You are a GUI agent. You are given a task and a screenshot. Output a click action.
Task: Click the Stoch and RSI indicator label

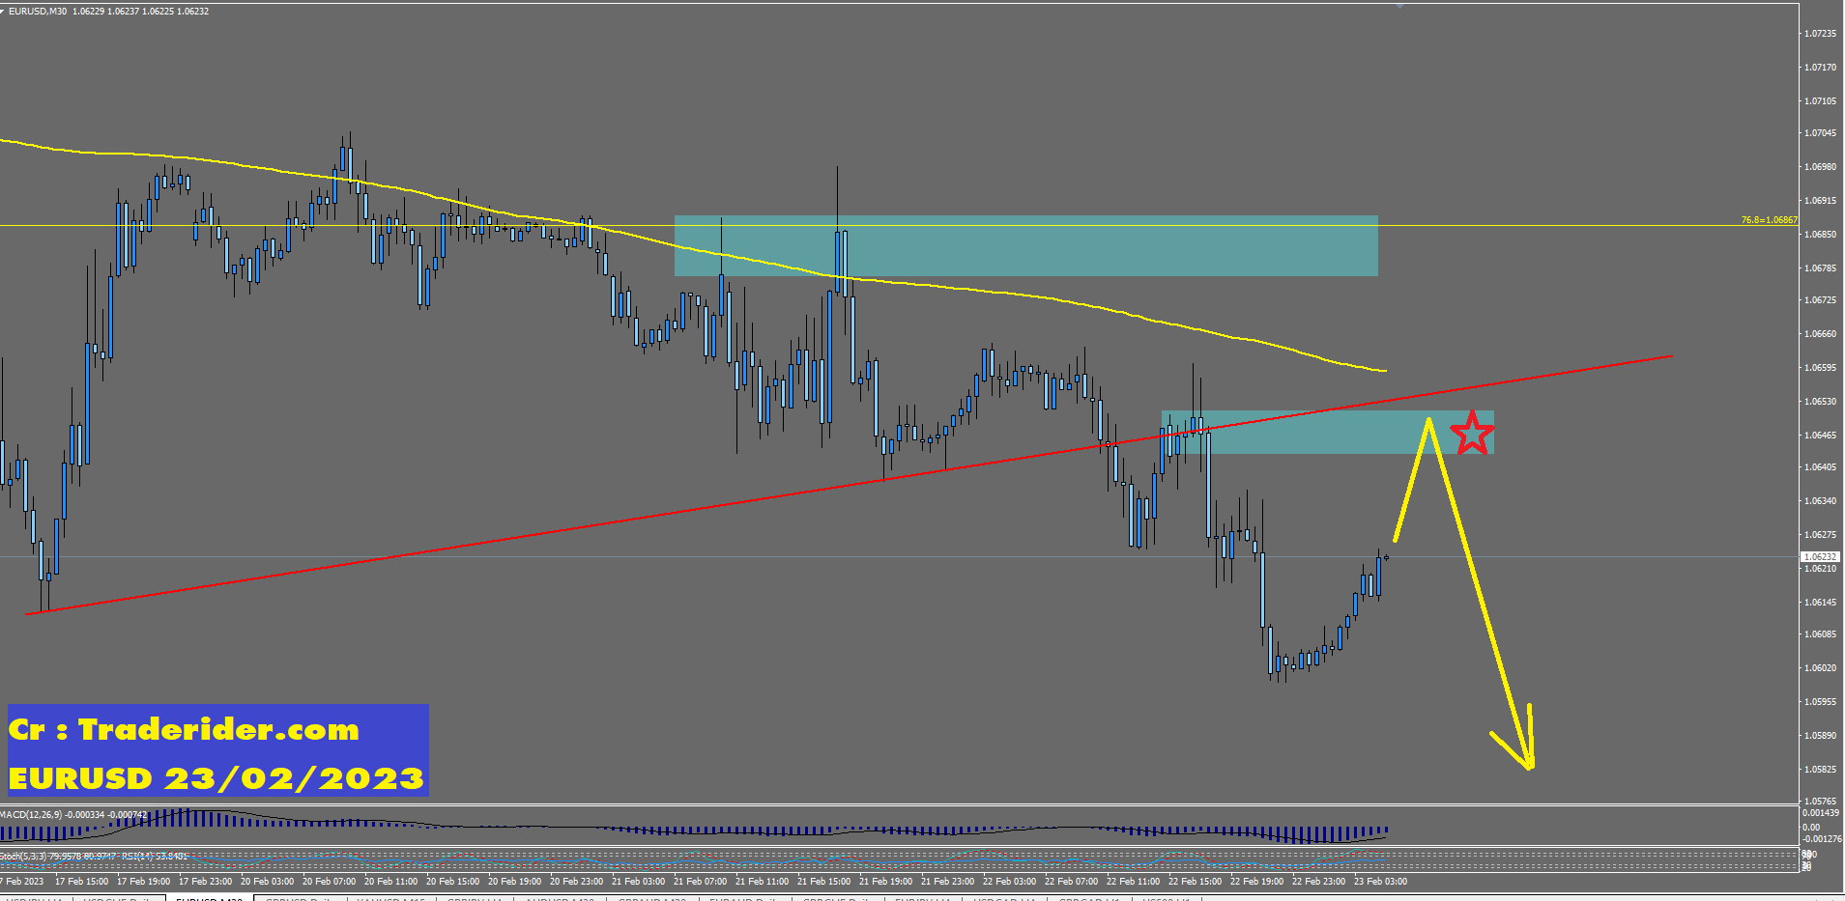coord(94,856)
